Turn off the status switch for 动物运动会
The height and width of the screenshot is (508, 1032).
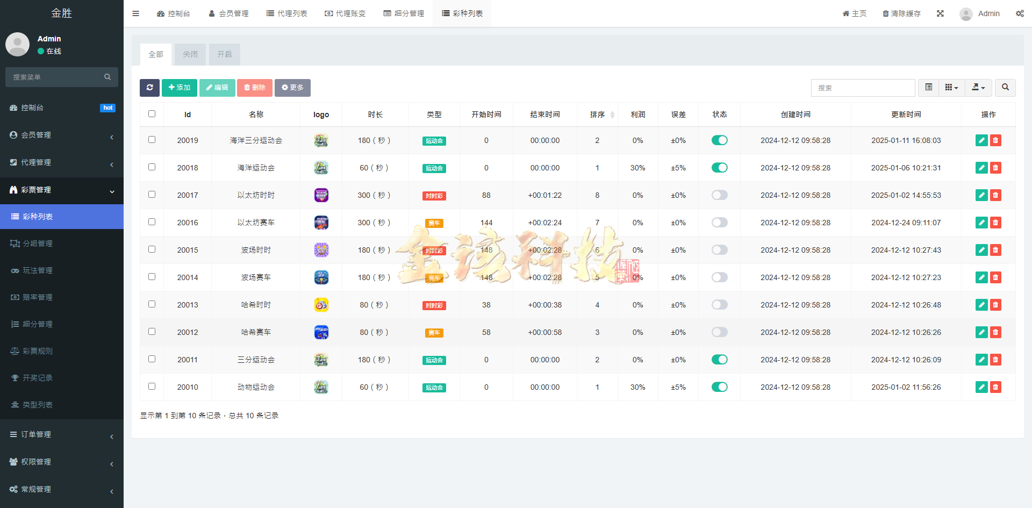(x=719, y=387)
